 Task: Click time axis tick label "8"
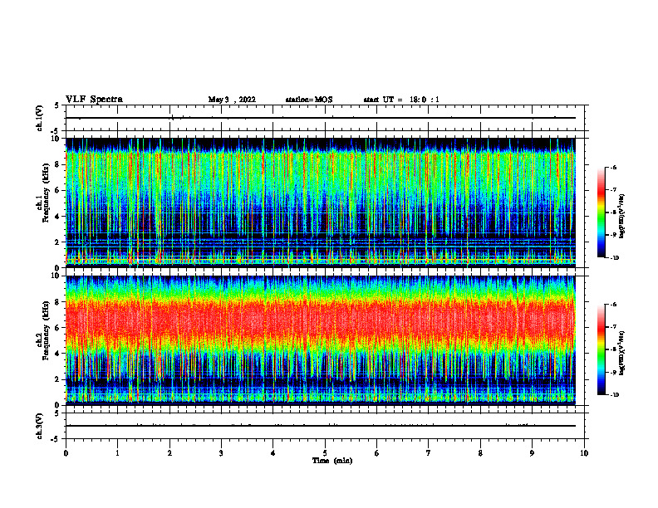point(480,453)
